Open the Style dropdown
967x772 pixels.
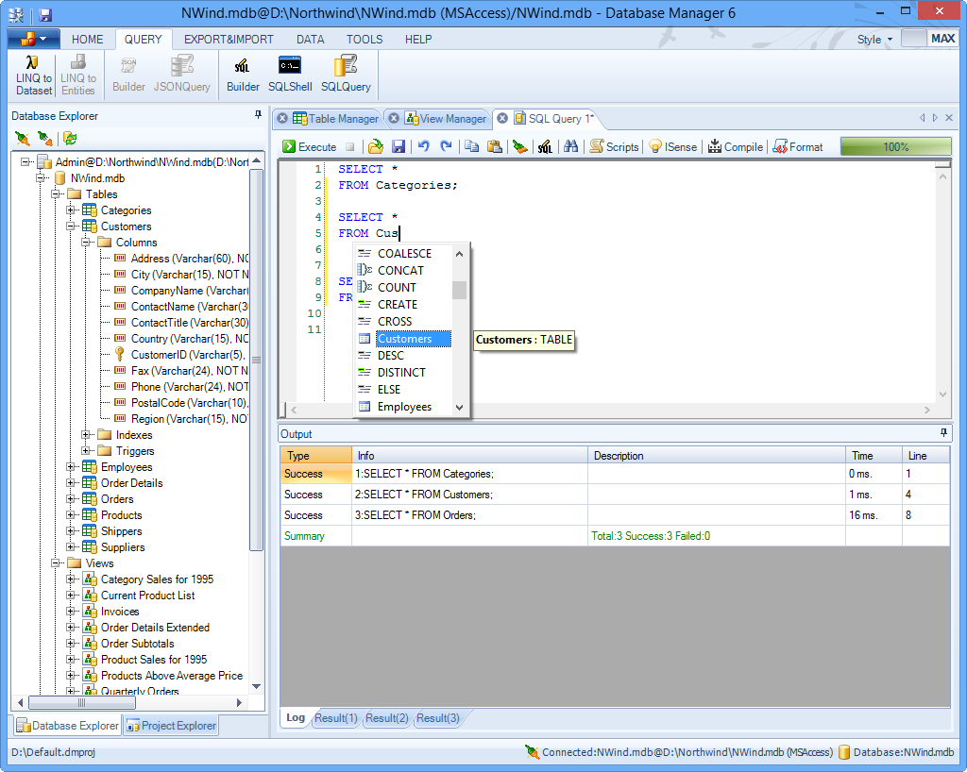coord(874,40)
